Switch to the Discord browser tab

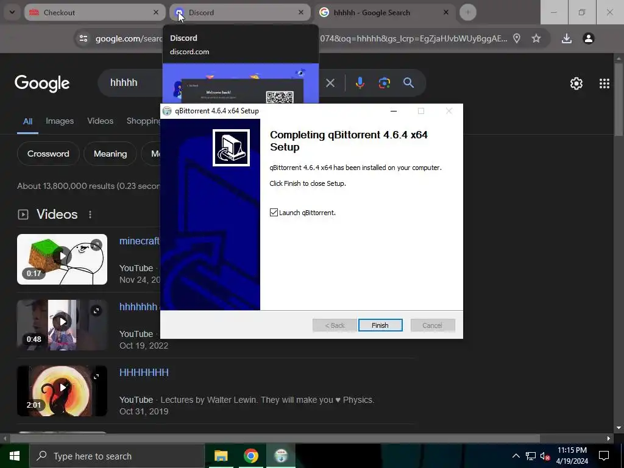click(240, 12)
